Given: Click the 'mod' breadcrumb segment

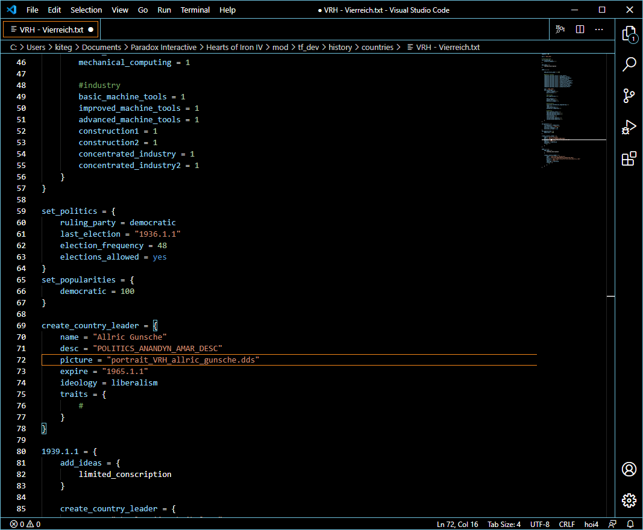Looking at the screenshot, I should [x=280, y=47].
